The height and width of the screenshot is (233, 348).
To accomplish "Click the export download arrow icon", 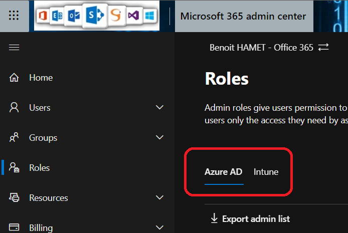I will click(x=214, y=218).
